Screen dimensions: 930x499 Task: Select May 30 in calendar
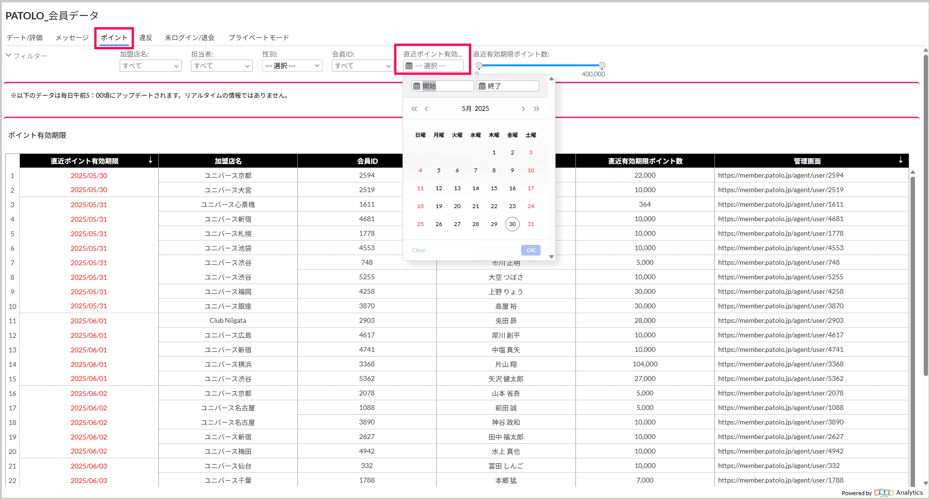coord(512,224)
